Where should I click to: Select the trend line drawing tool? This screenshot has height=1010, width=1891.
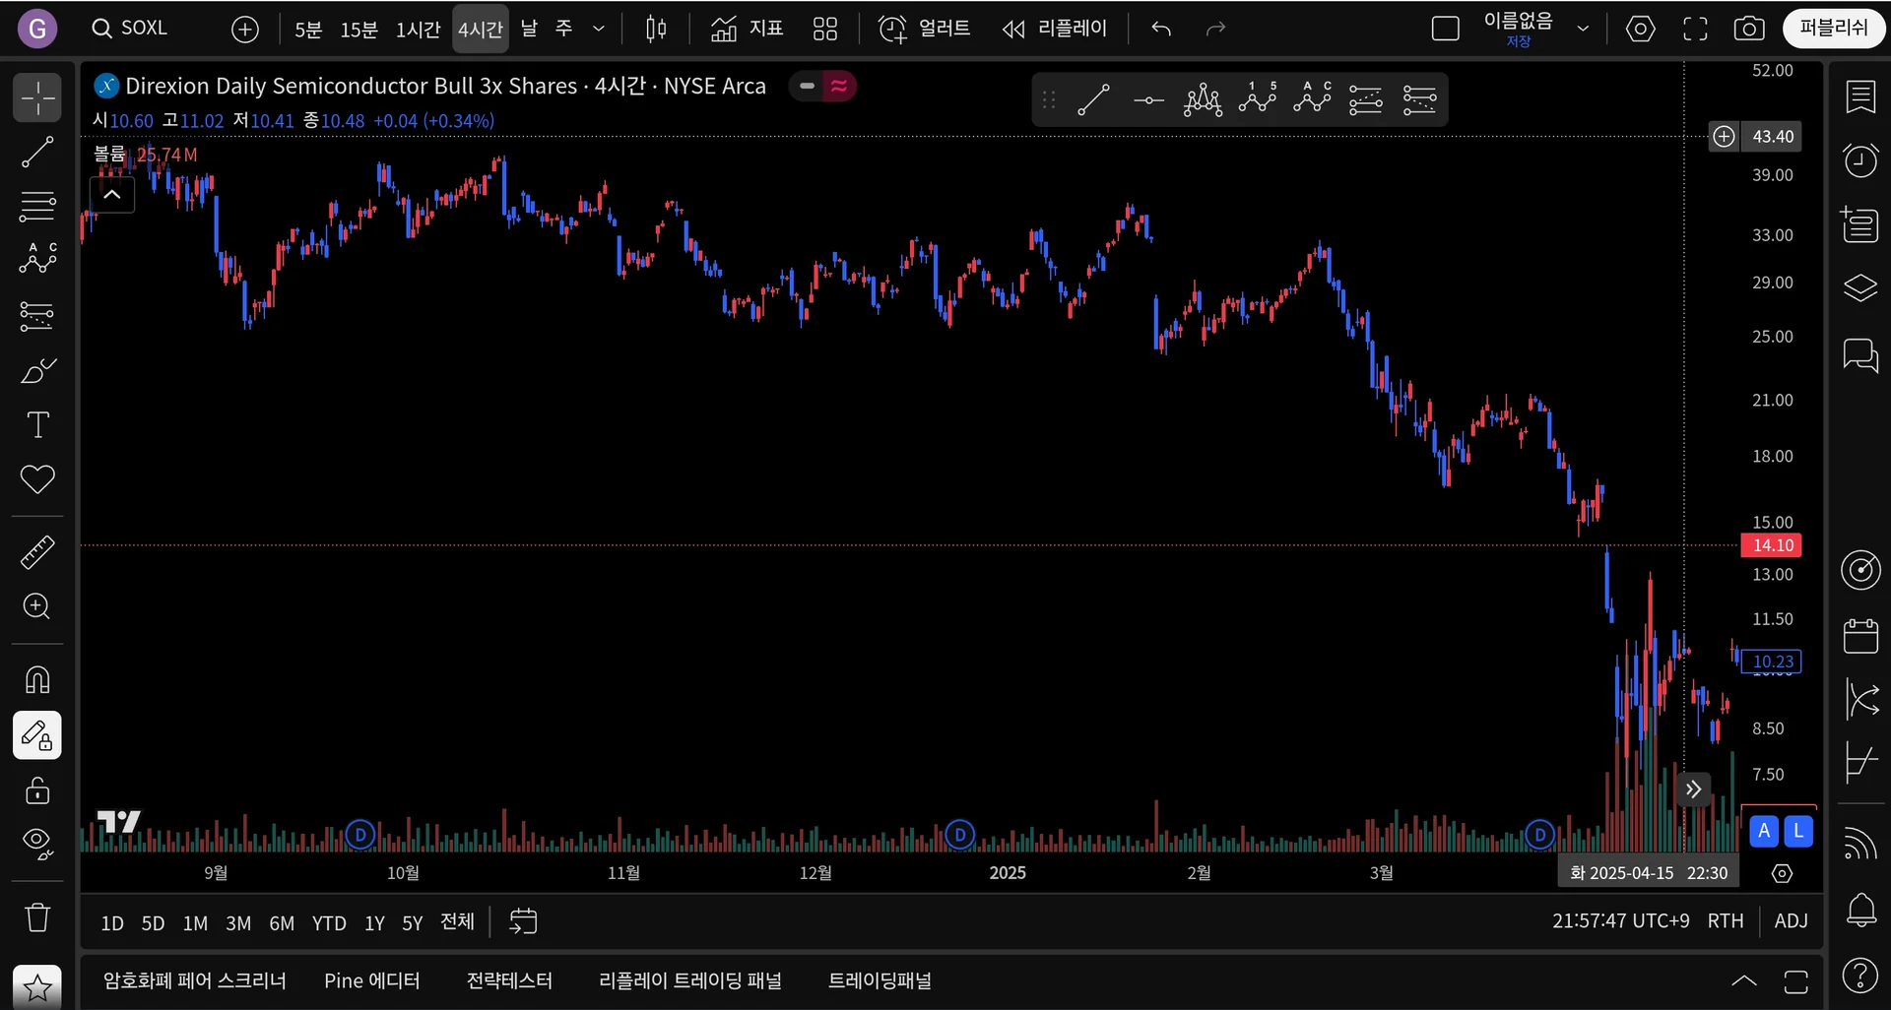pyautogui.click(x=37, y=153)
